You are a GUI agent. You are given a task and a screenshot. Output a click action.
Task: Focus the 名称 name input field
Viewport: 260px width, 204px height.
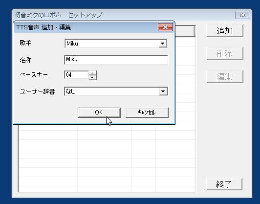coord(116,60)
